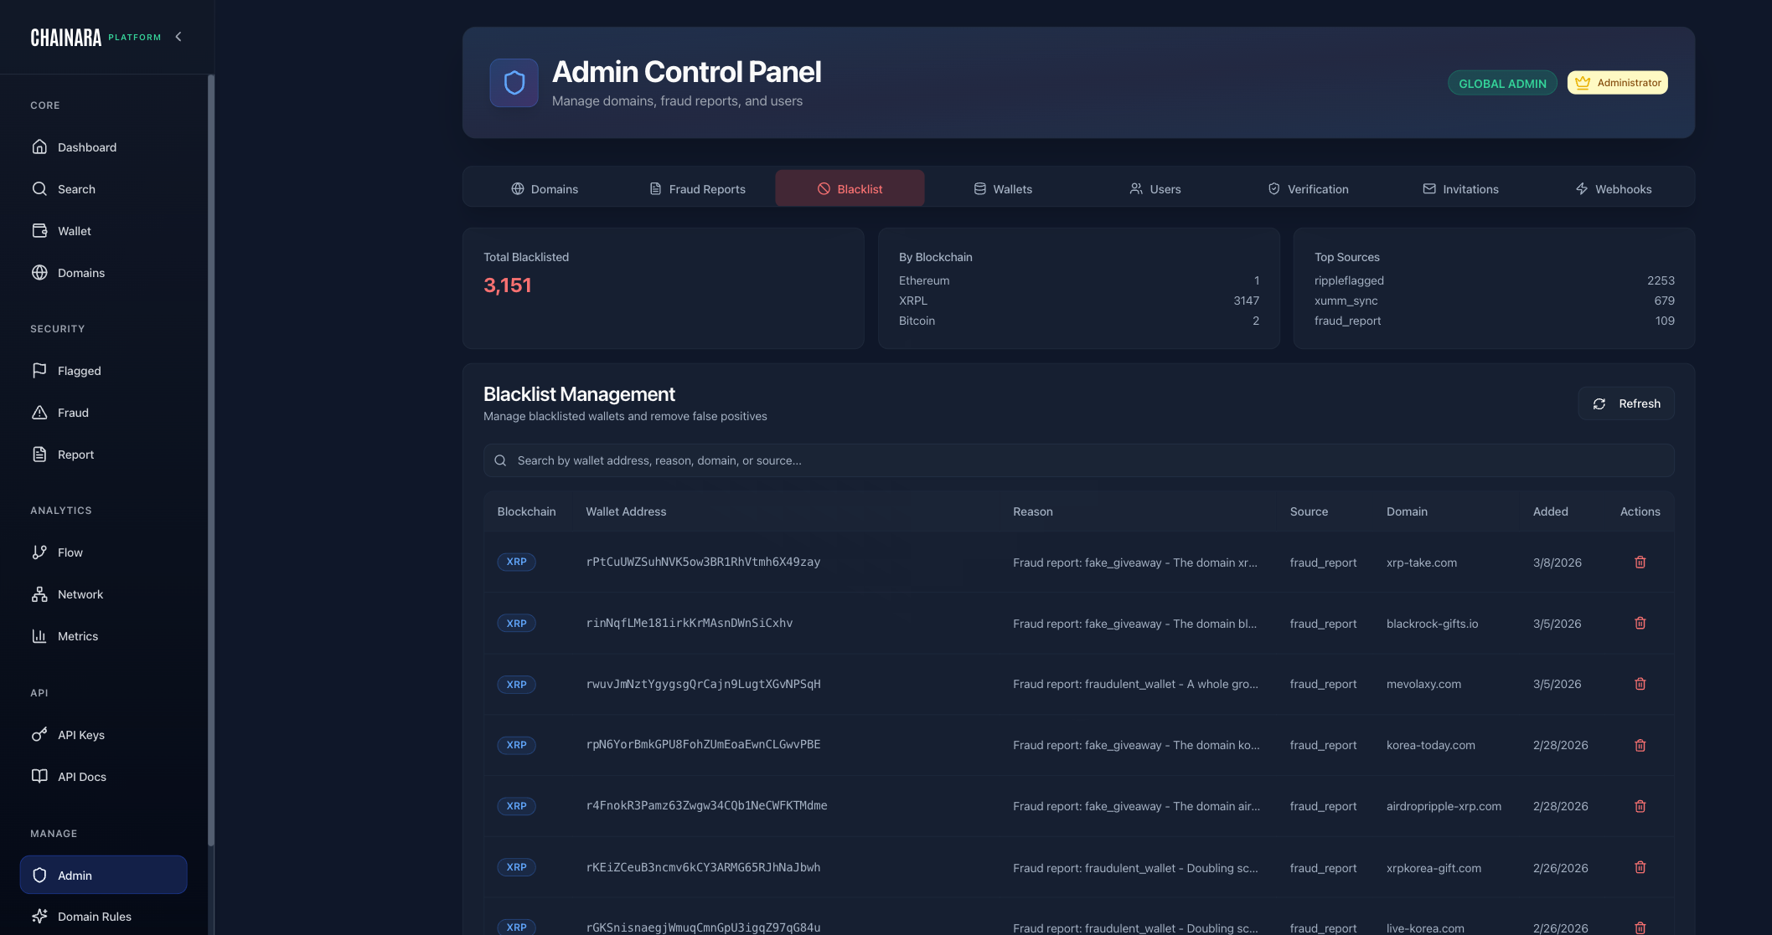Open Flagged under Security
The height and width of the screenshot is (935, 1772).
tap(104, 371)
